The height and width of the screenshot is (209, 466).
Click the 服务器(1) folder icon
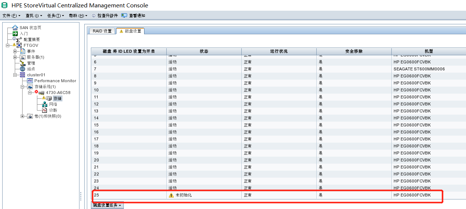click(x=23, y=57)
